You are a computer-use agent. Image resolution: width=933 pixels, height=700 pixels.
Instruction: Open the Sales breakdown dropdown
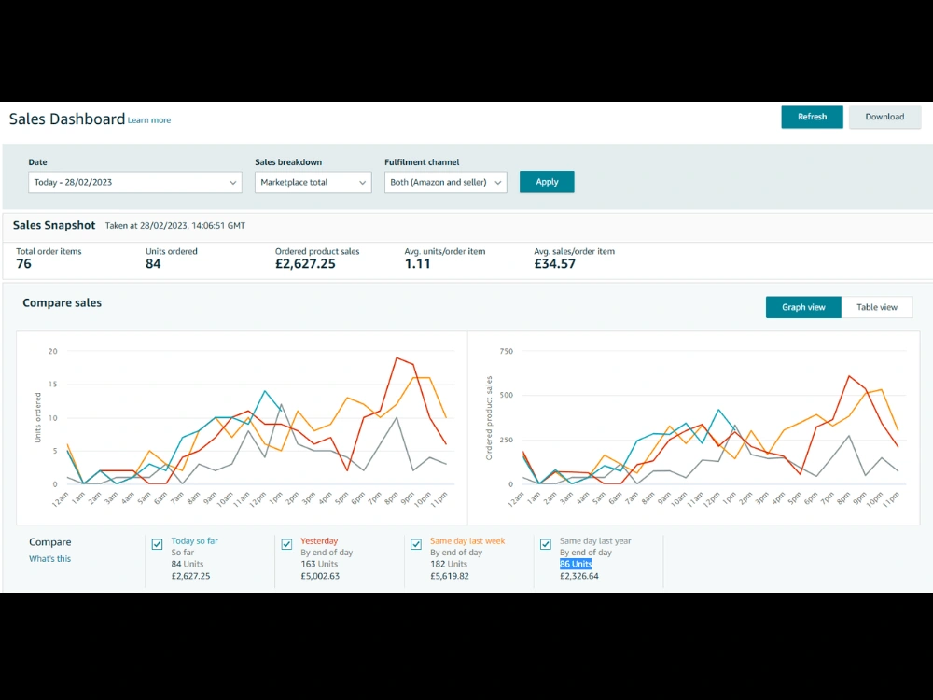313,182
